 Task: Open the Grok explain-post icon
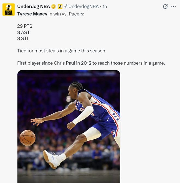pos(165,7)
